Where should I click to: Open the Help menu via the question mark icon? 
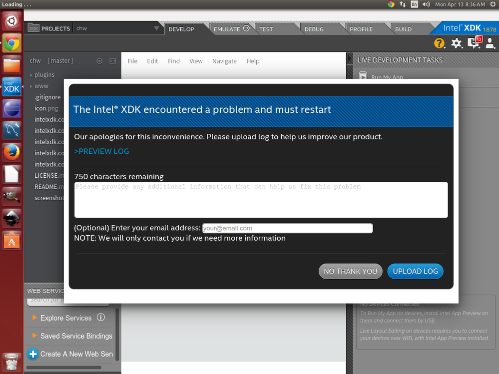[439, 43]
